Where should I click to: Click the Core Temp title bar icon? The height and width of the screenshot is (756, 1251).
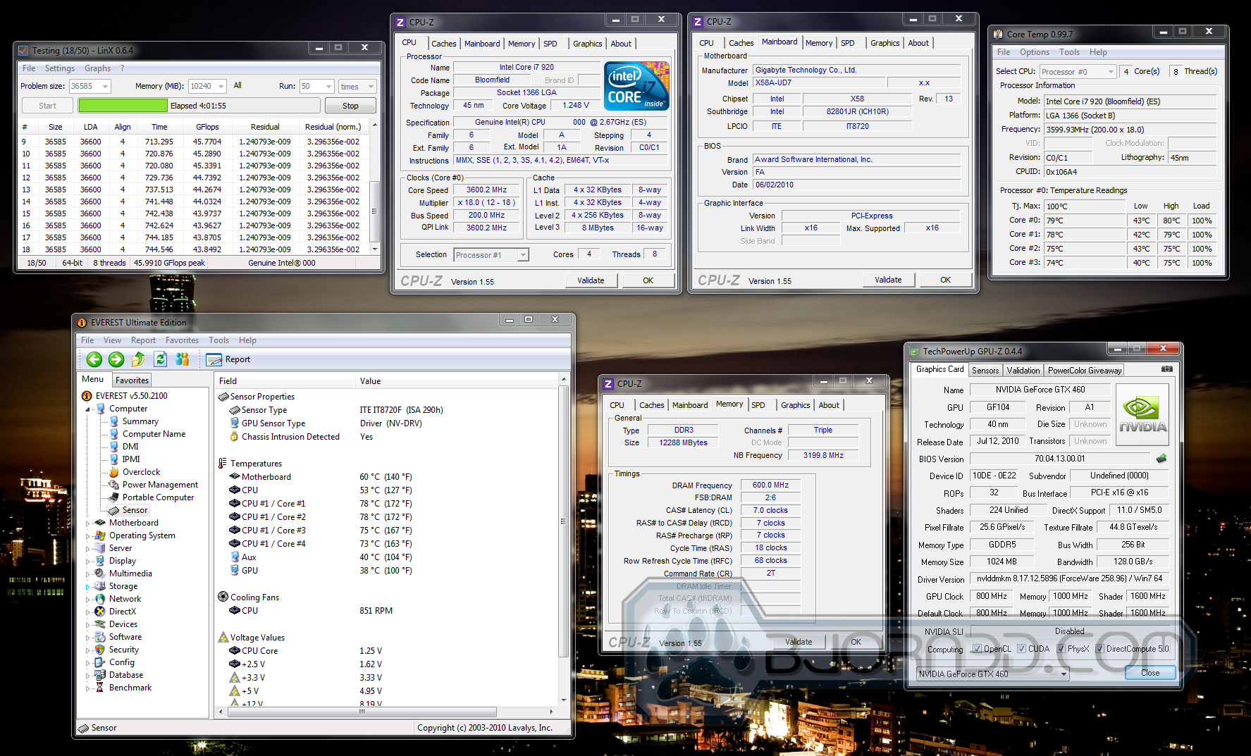click(x=998, y=34)
